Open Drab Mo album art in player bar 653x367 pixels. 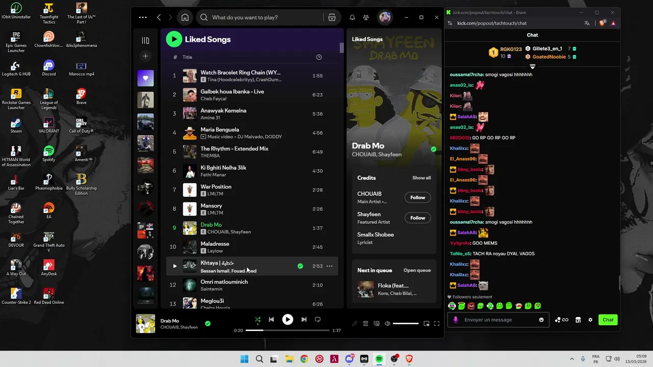point(145,324)
